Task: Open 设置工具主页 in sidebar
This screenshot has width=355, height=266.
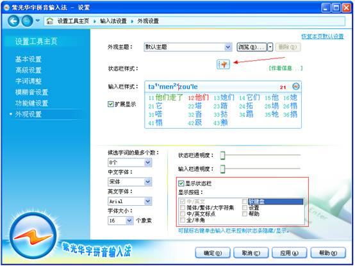Action: point(37,42)
